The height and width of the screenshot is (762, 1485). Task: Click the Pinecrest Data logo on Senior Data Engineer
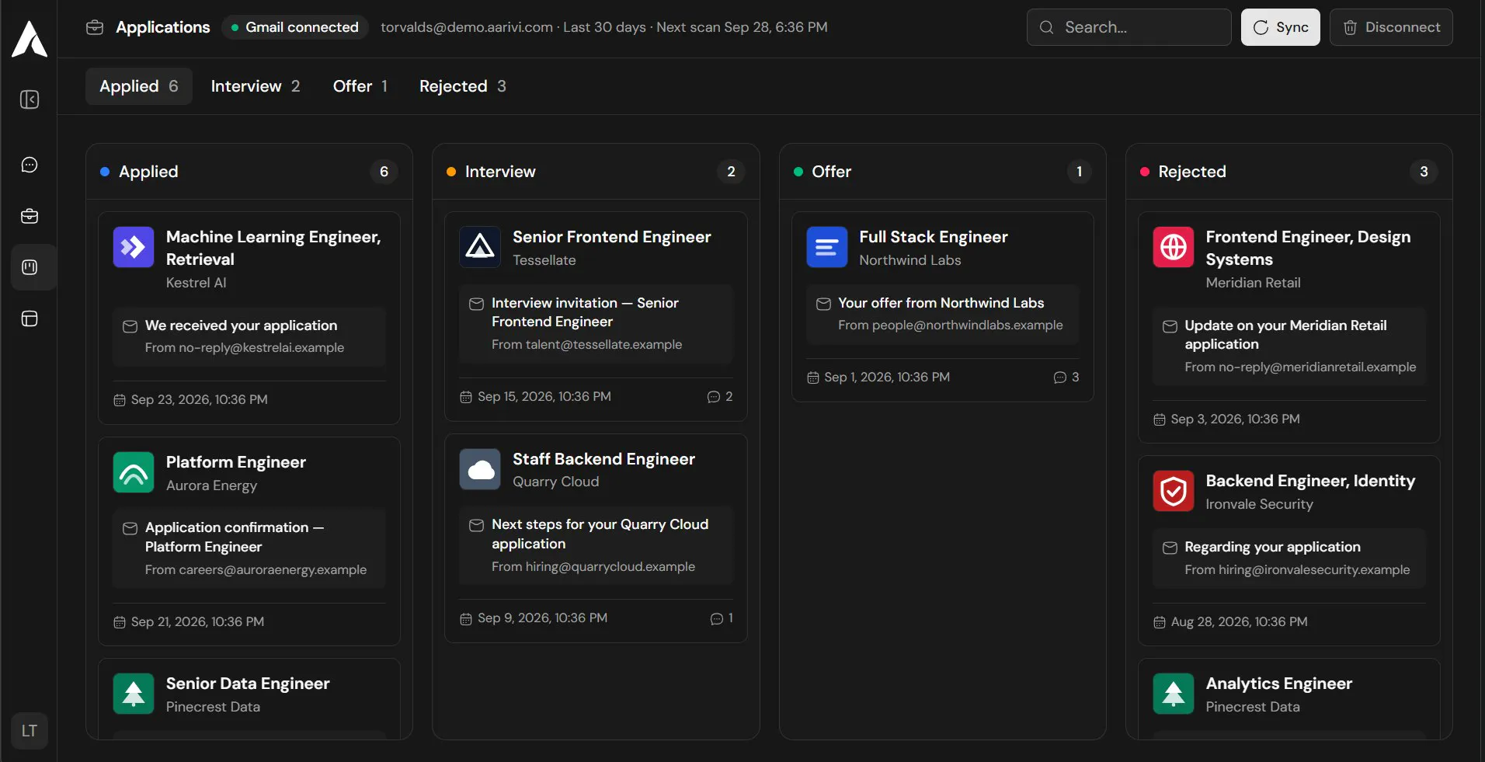(134, 694)
